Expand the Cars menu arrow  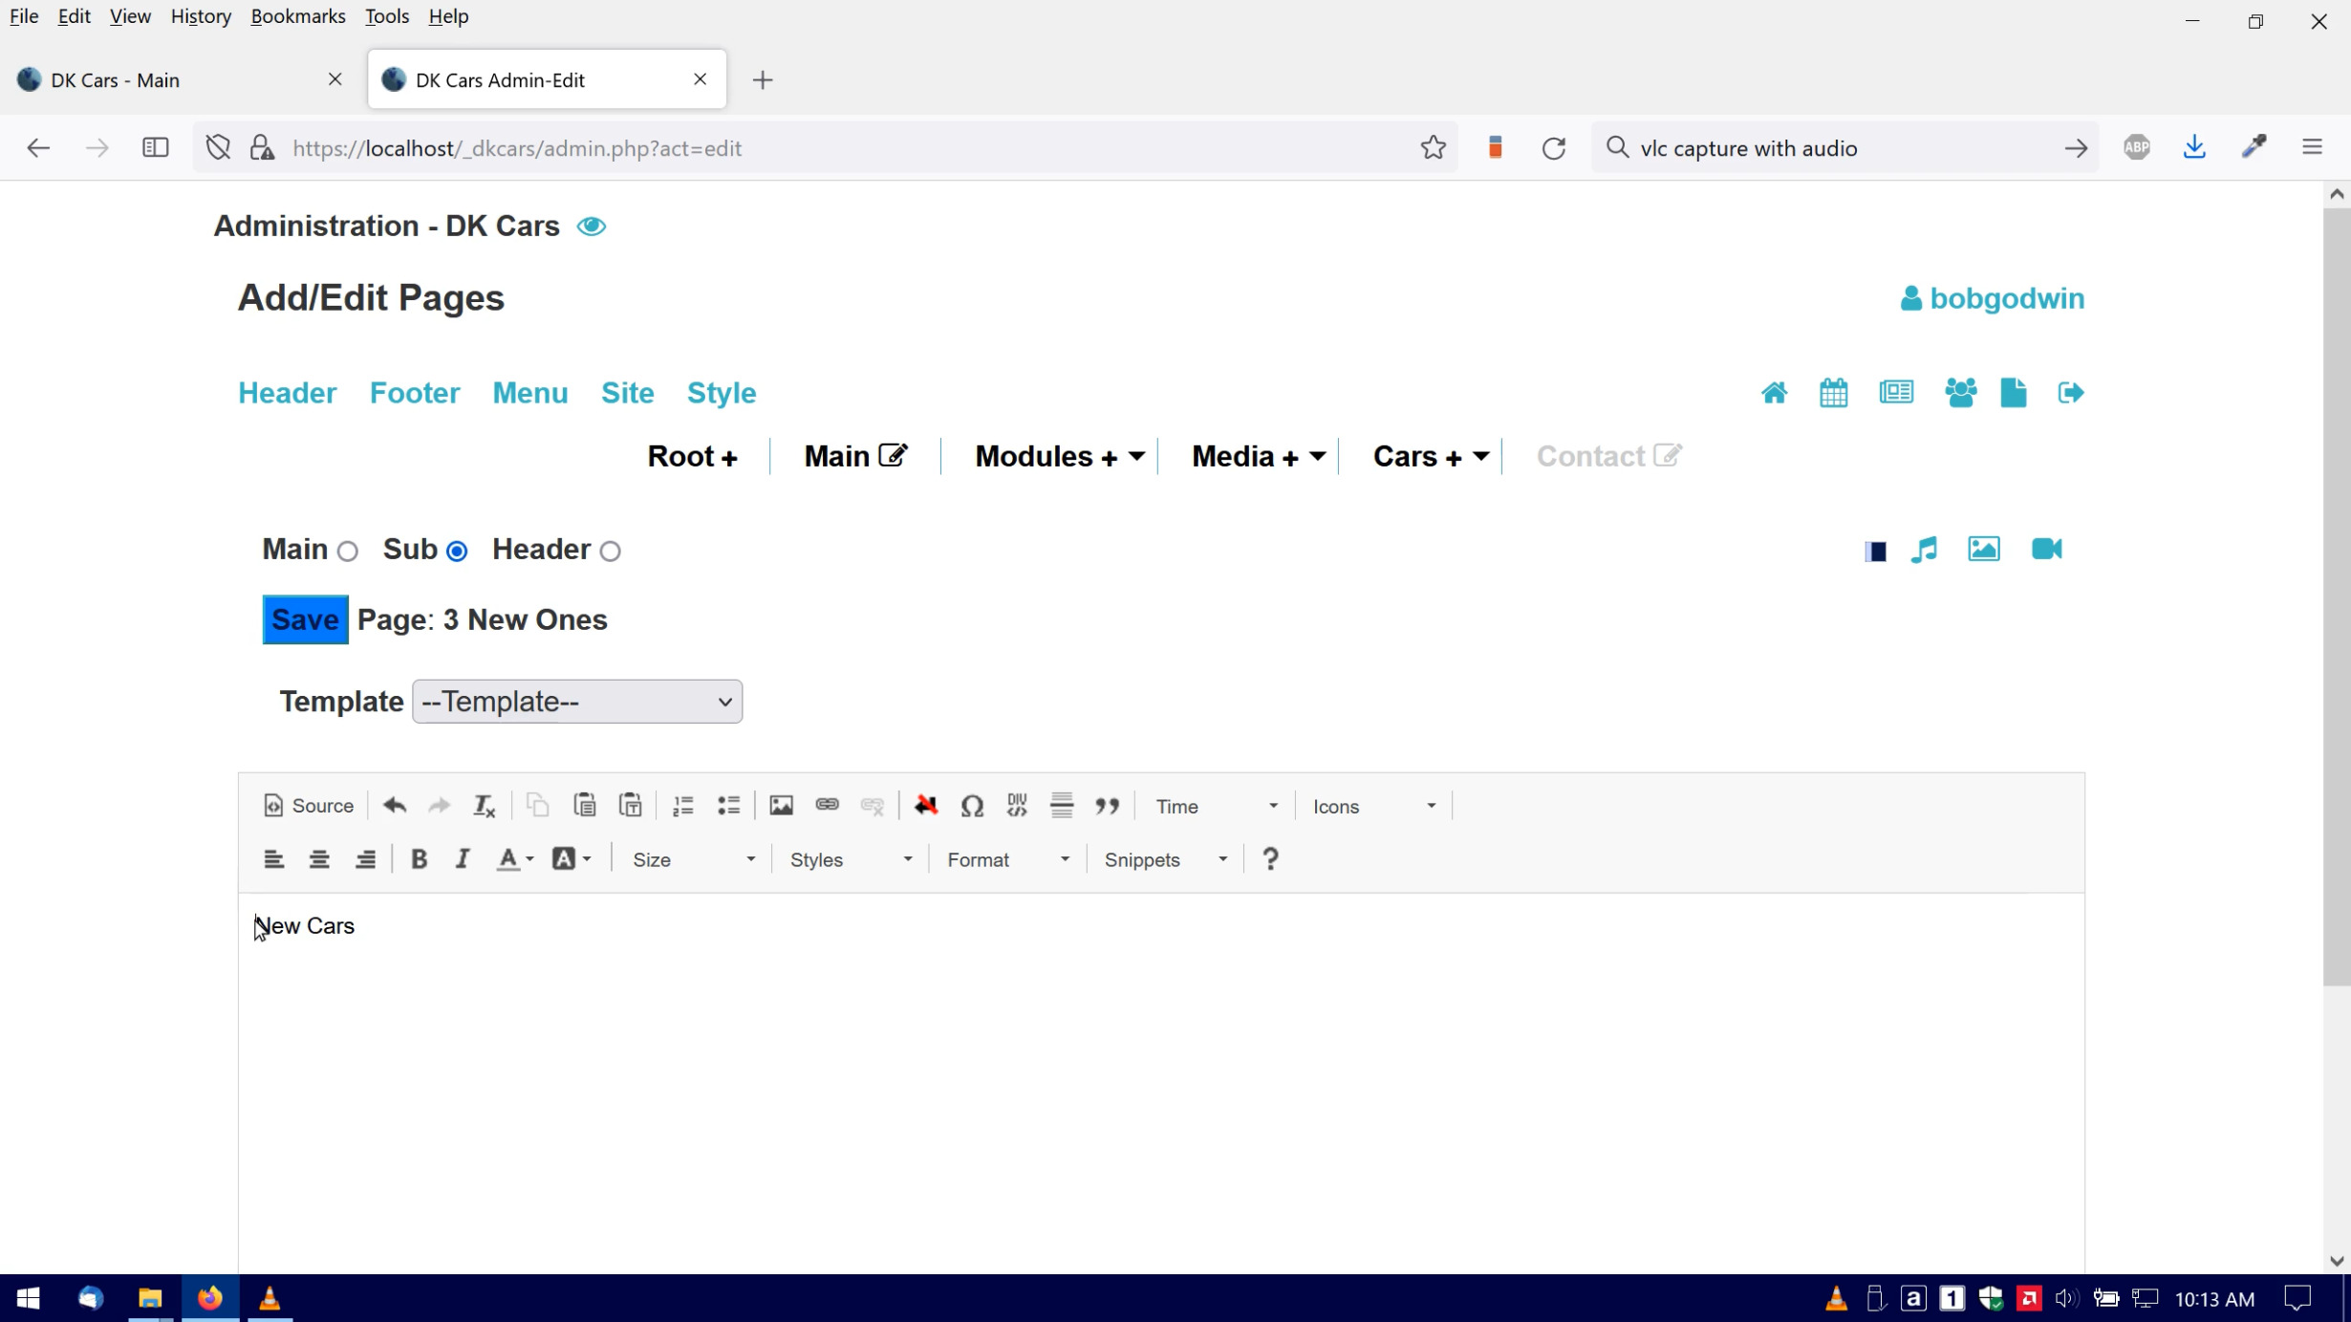(1481, 457)
